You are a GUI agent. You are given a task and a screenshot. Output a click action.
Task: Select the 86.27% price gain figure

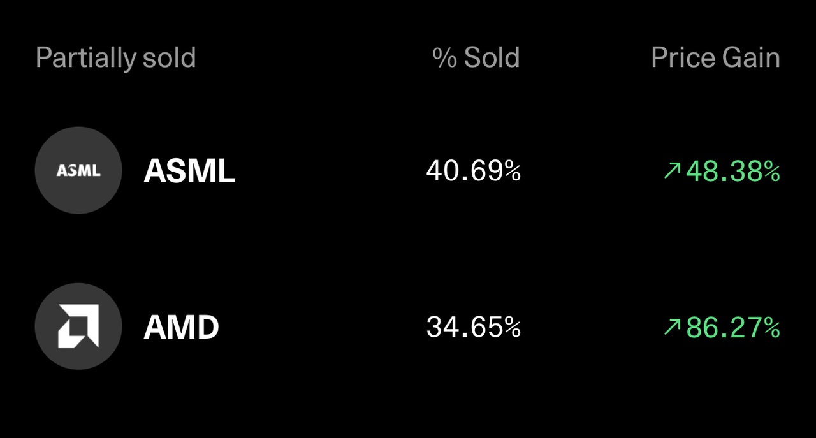coord(732,327)
